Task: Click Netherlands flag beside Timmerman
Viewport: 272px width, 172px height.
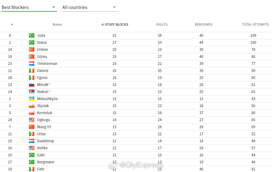Action: tap(32, 64)
